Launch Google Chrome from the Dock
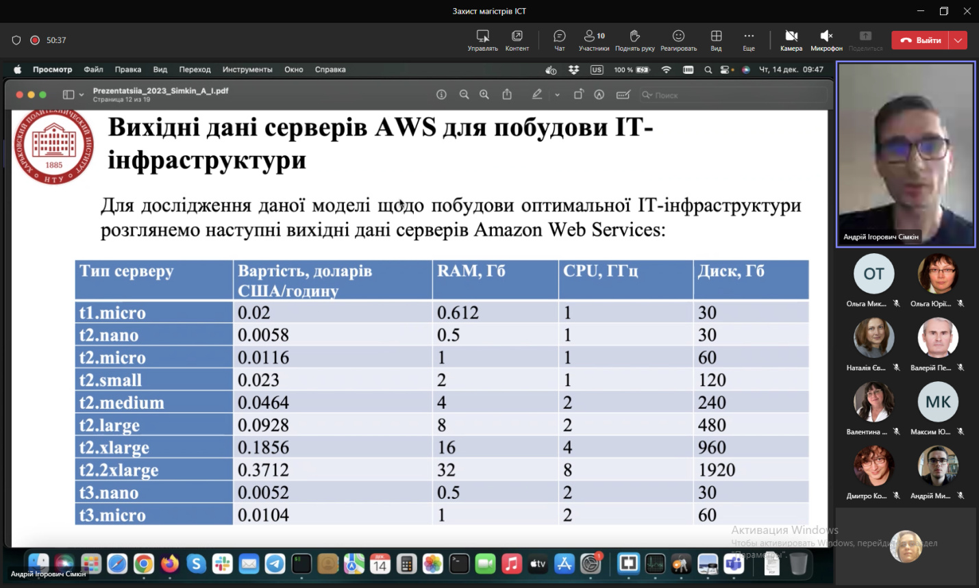The width and height of the screenshot is (979, 588). pos(144,563)
